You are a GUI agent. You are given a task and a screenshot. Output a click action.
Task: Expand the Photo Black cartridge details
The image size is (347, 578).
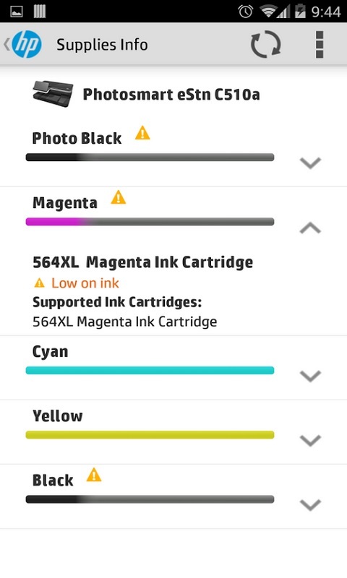(311, 163)
